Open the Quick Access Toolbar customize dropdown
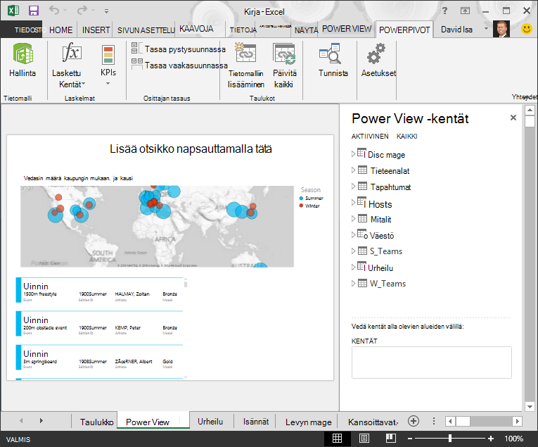Image resolution: width=538 pixels, height=447 pixels. (107, 11)
